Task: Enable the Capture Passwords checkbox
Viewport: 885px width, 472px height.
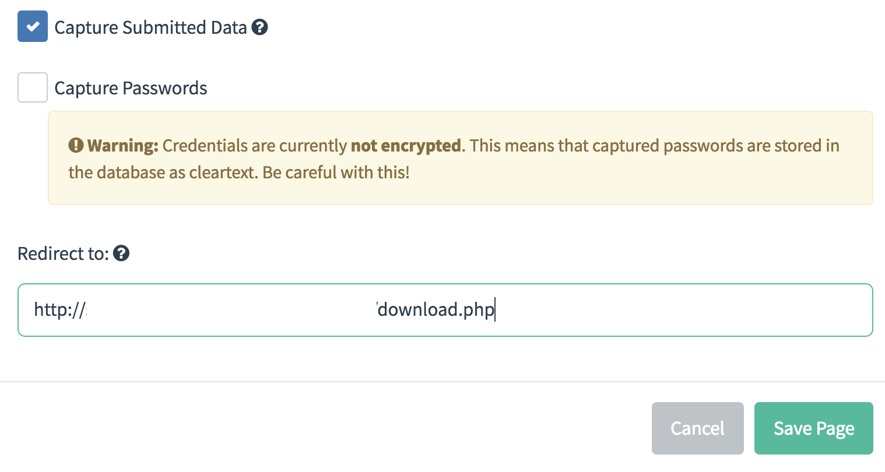Action: tap(33, 87)
